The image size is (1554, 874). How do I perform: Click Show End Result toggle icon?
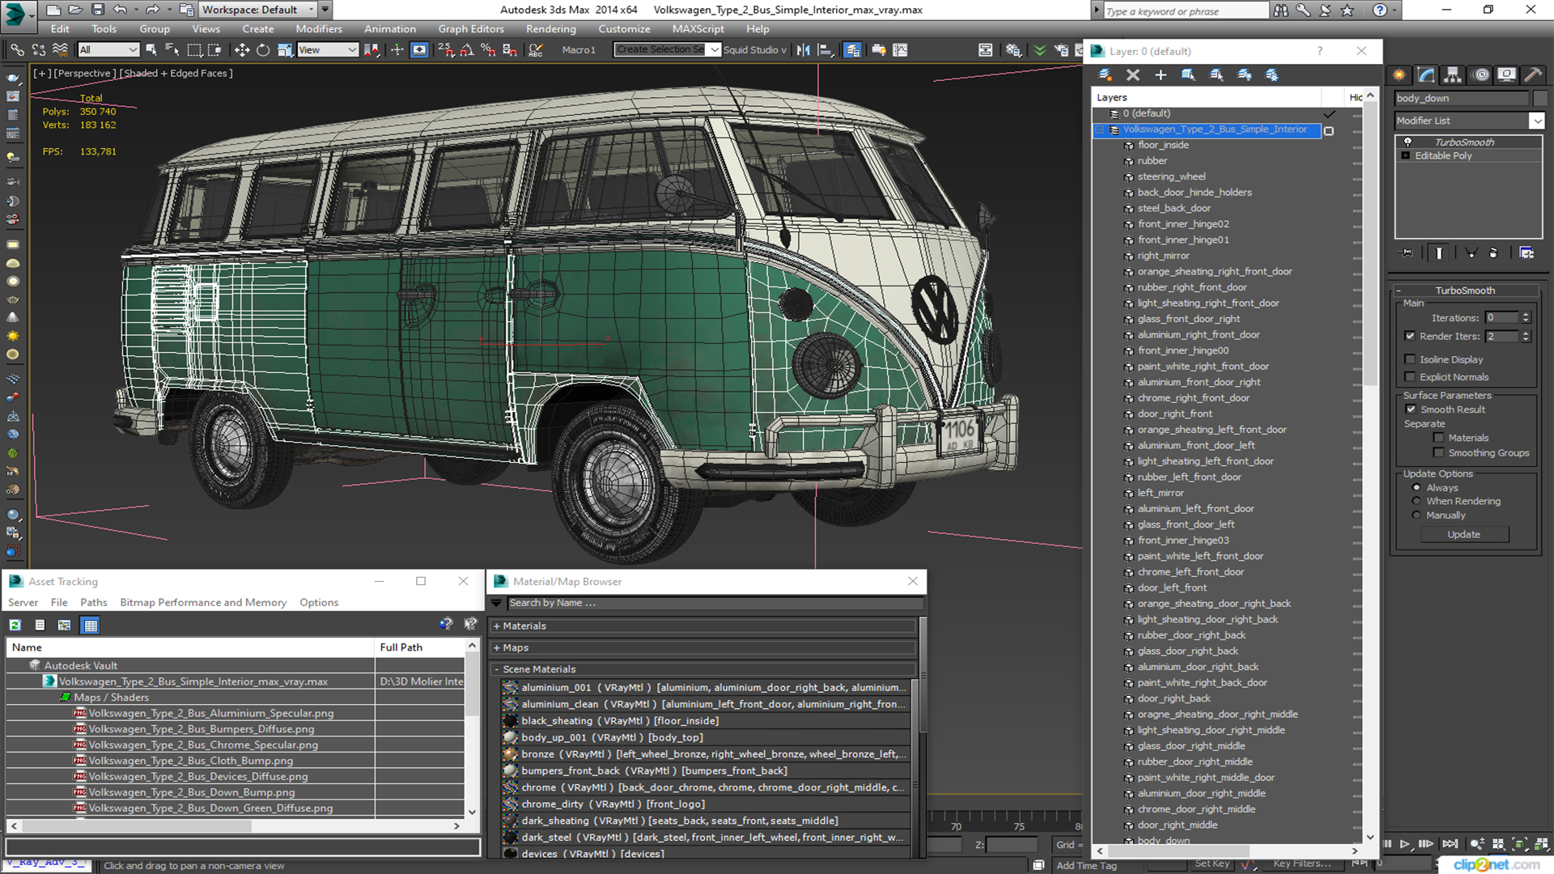tap(1439, 252)
